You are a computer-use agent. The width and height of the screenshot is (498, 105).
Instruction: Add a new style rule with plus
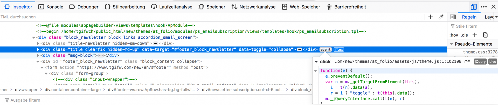(475, 35)
